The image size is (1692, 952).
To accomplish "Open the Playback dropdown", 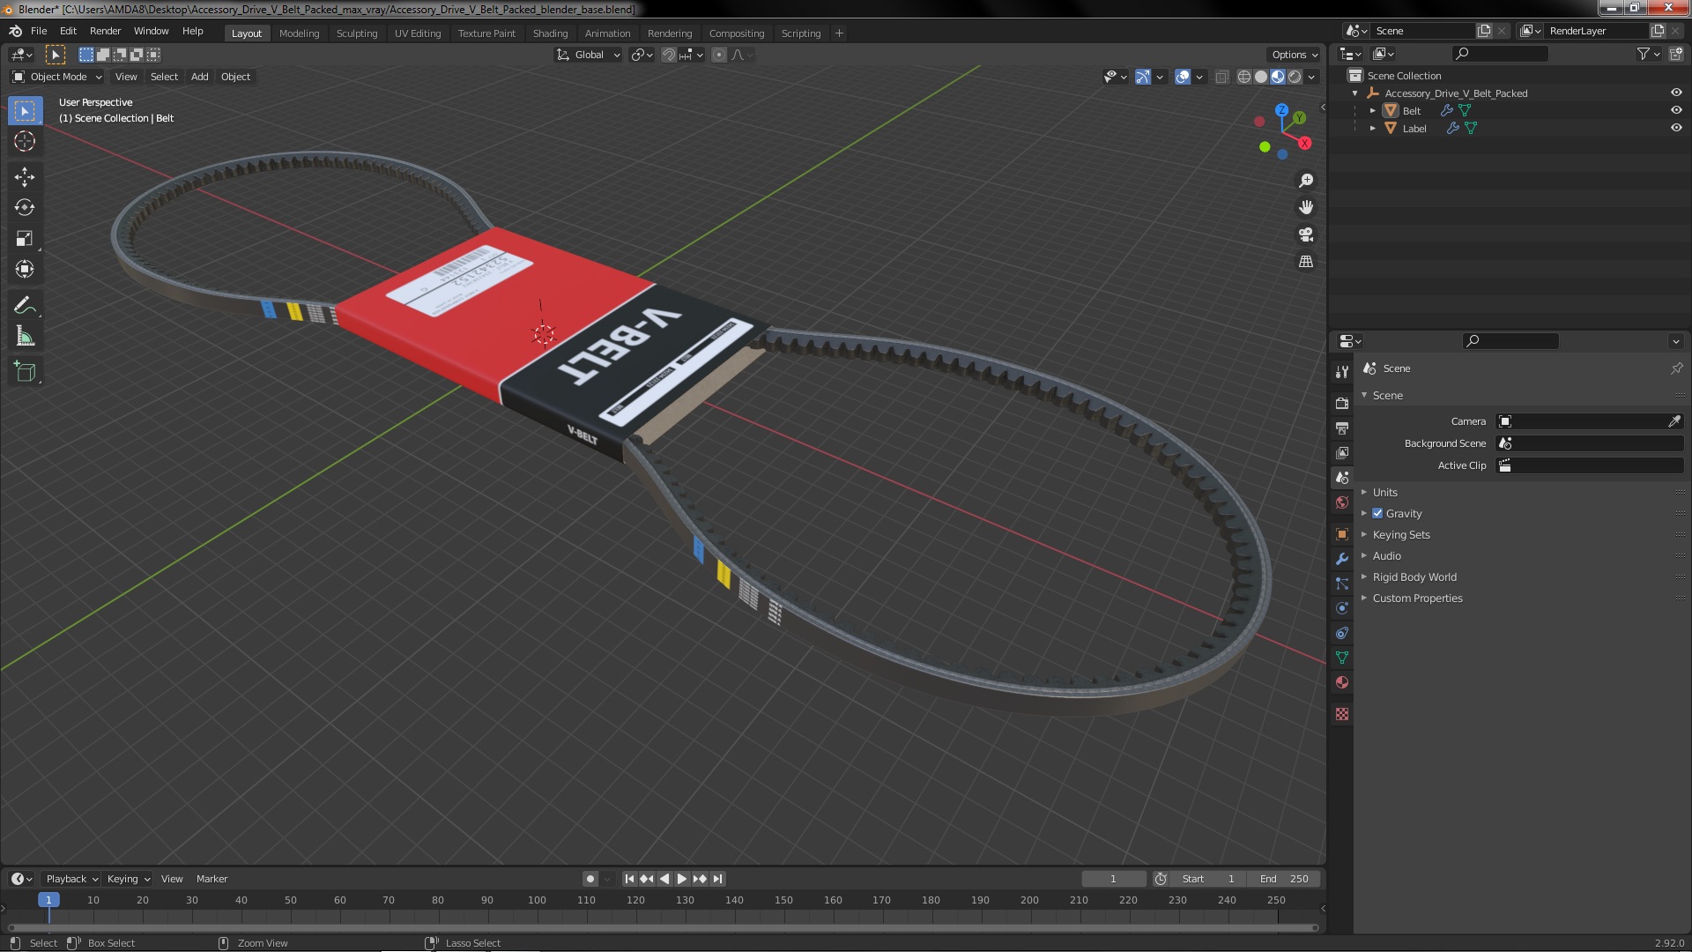I will tap(70, 879).
